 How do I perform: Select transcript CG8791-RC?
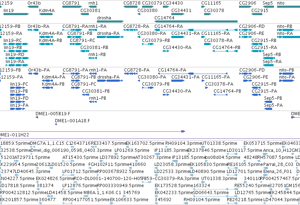pos(76,44)
